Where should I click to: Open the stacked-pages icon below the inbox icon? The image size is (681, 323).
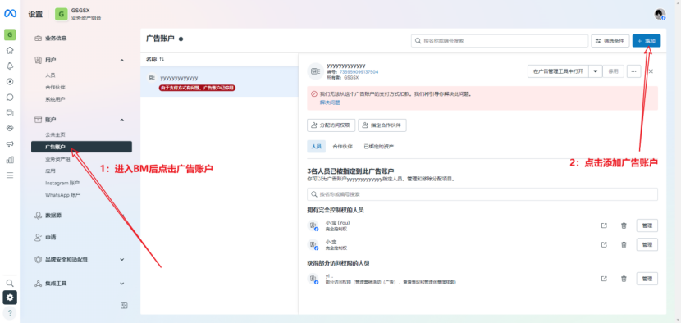(x=10, y=113)
